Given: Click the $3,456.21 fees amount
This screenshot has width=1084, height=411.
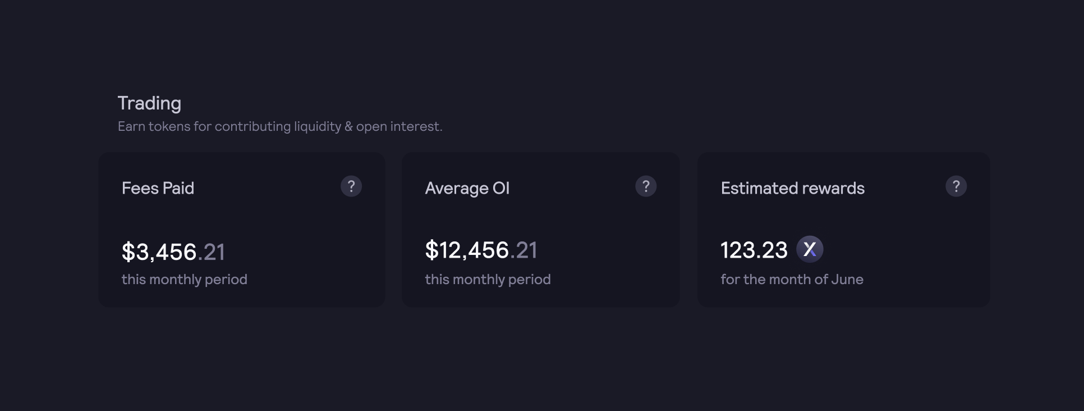Looking at the screenshot, I should [x=173, y=252].
